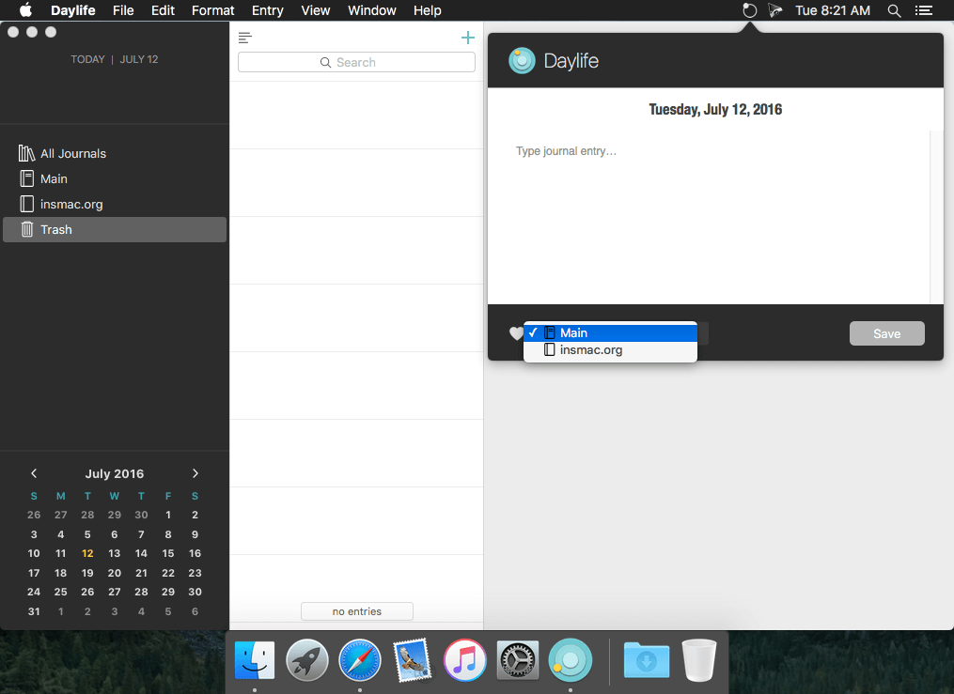Select July 12 in the calendar
Viewport: 954px width, 694px height.
click(x=87, y=554)
